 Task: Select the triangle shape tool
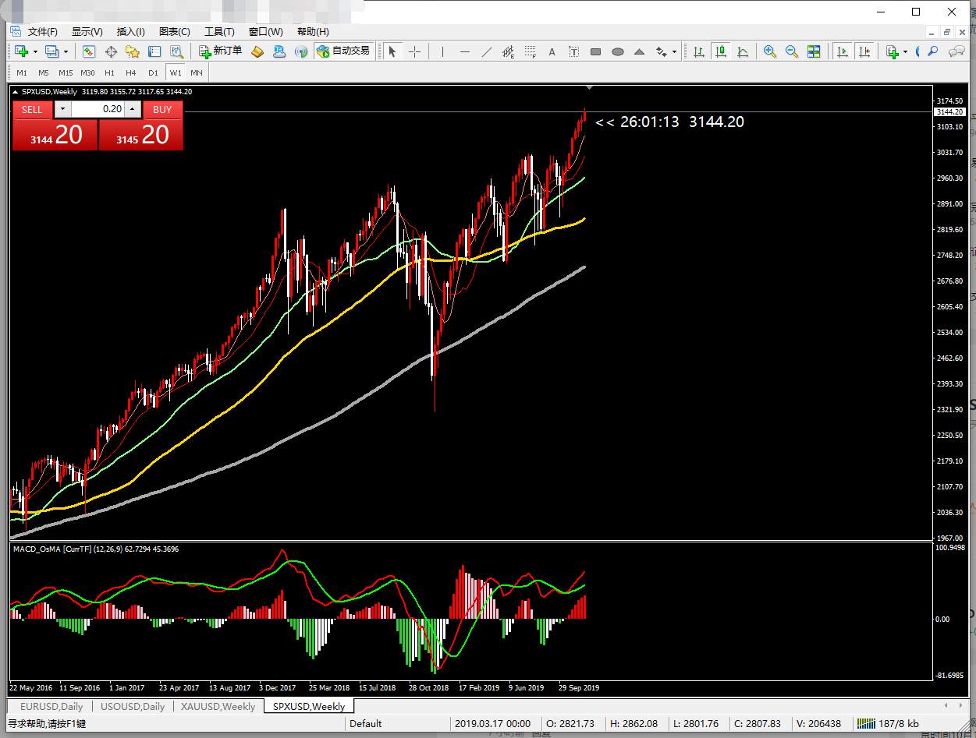640,51
